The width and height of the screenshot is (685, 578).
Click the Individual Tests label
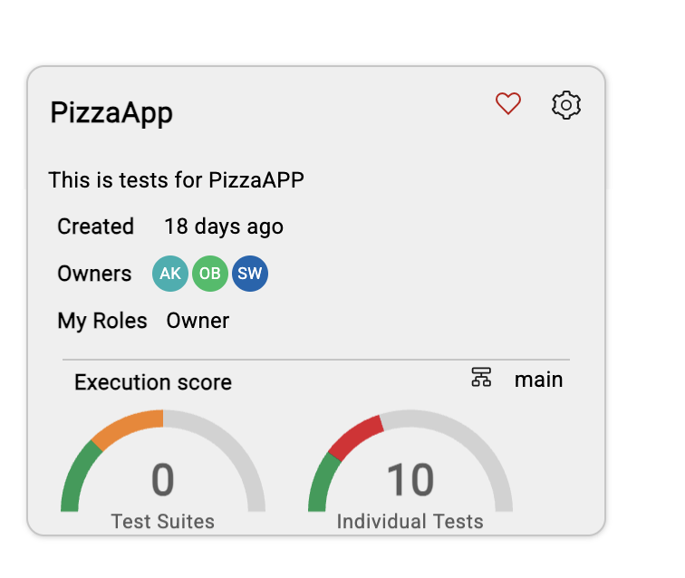pyautogui.click(x=410, y=521)
